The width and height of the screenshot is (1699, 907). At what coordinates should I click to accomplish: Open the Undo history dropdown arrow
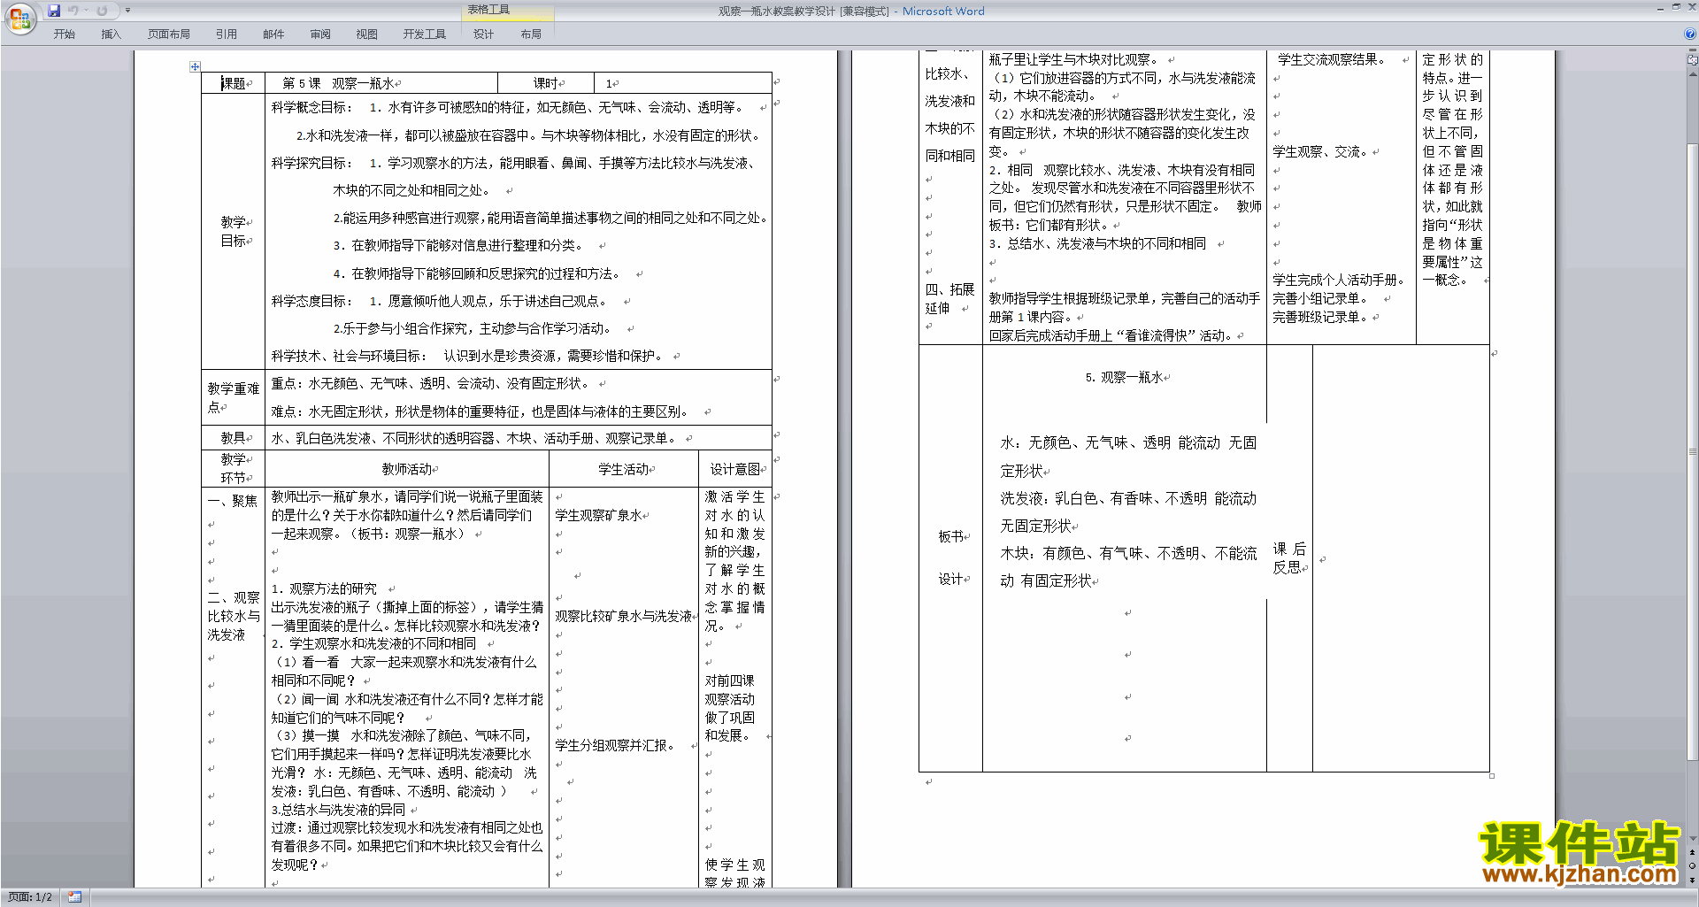(x=87, y=11)
